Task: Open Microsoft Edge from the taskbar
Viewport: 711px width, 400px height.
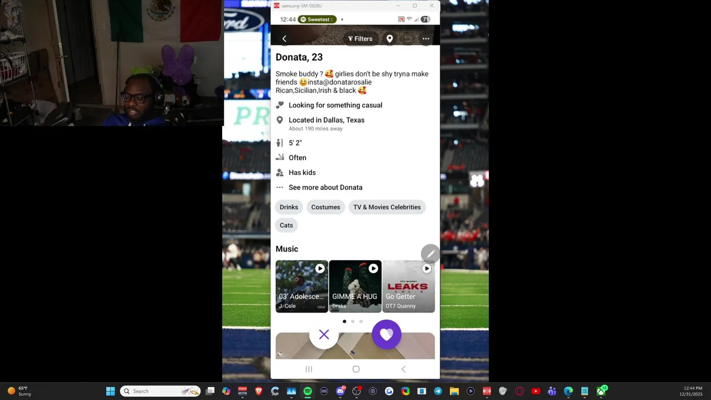Action: tap(568, 391)
